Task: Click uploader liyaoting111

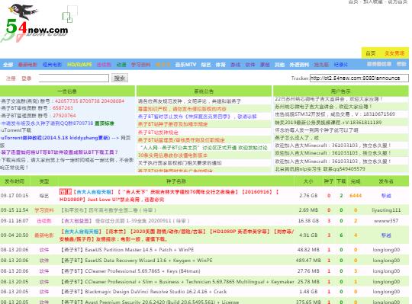Action: [386, 210]
